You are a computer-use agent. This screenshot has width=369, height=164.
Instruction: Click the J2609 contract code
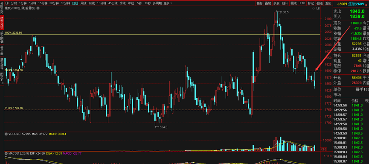(x=342, y=3)
